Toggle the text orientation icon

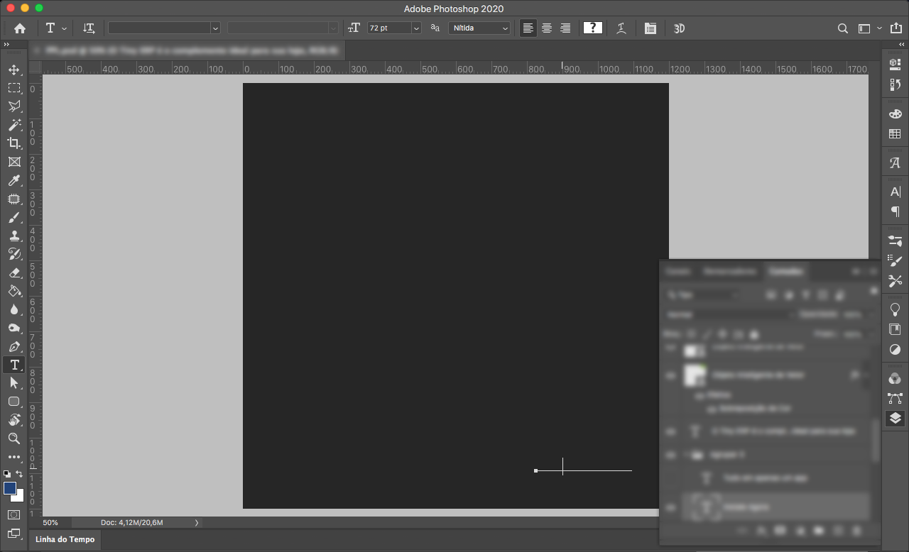89,28
